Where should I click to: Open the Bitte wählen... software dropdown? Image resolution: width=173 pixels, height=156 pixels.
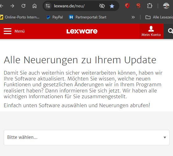[87, 138]
